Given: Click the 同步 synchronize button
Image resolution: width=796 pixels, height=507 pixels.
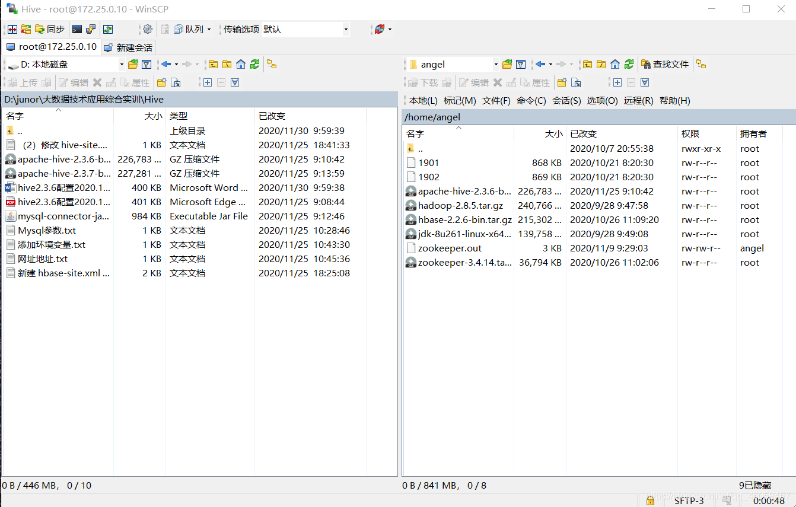Looking at the screenshot, I should (x=50, y=29).
